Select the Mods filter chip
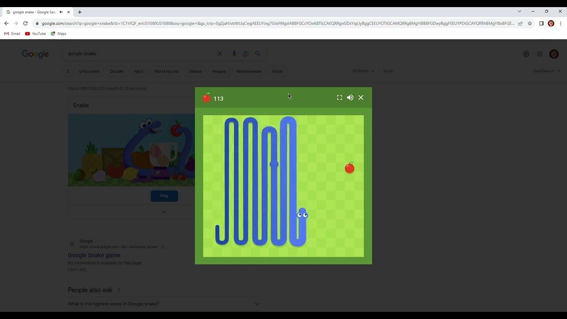 pos(278,71)
